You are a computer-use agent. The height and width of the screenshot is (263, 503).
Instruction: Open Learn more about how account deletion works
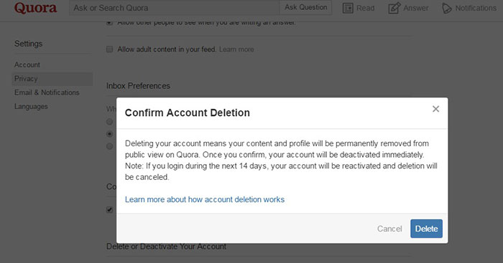[205, 199]
